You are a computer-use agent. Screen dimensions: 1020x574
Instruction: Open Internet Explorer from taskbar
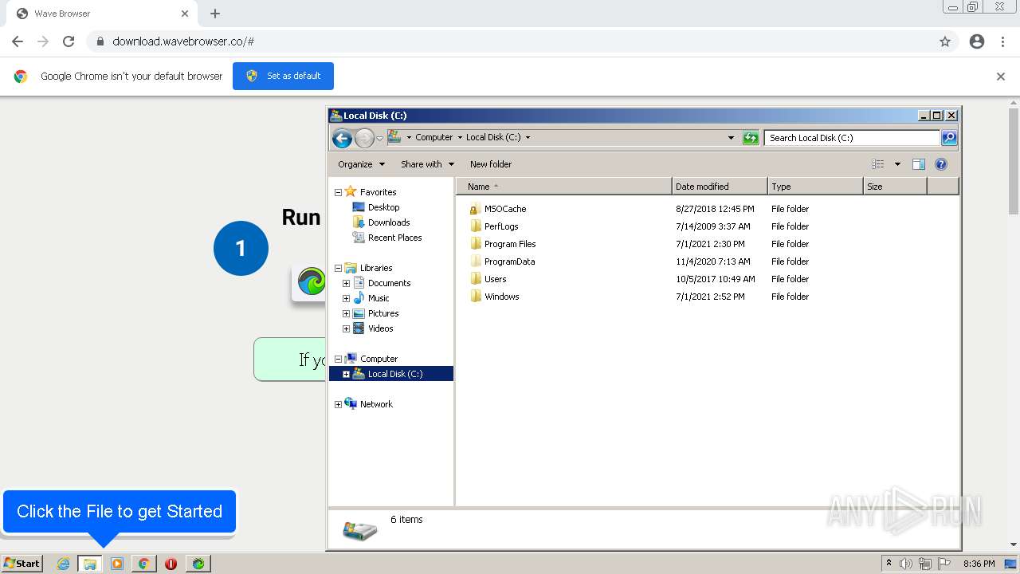coord(64,564)
